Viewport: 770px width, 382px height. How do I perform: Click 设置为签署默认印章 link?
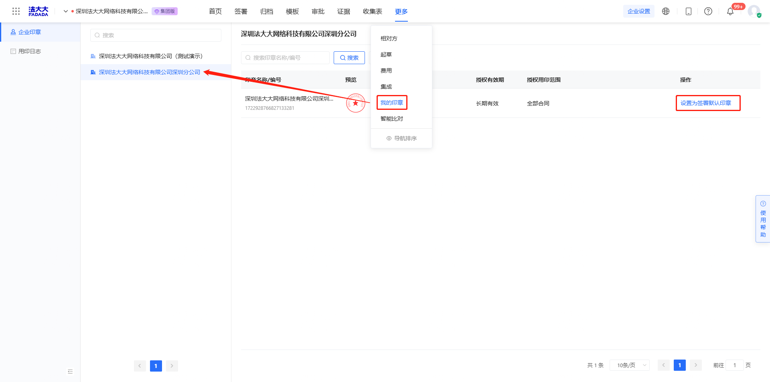click(706, 103)
